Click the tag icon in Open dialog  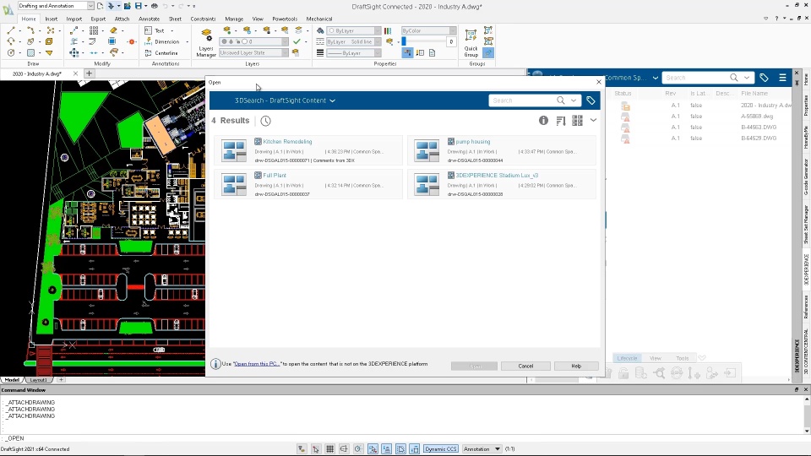591,100
